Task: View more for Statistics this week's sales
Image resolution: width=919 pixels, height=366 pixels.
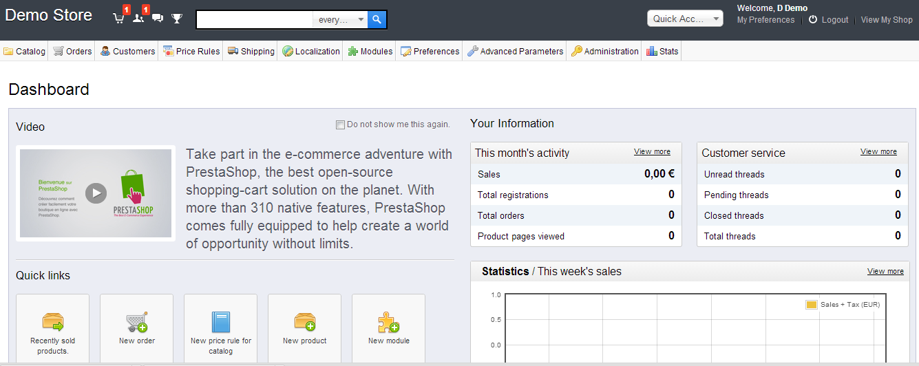Action: 885,271
